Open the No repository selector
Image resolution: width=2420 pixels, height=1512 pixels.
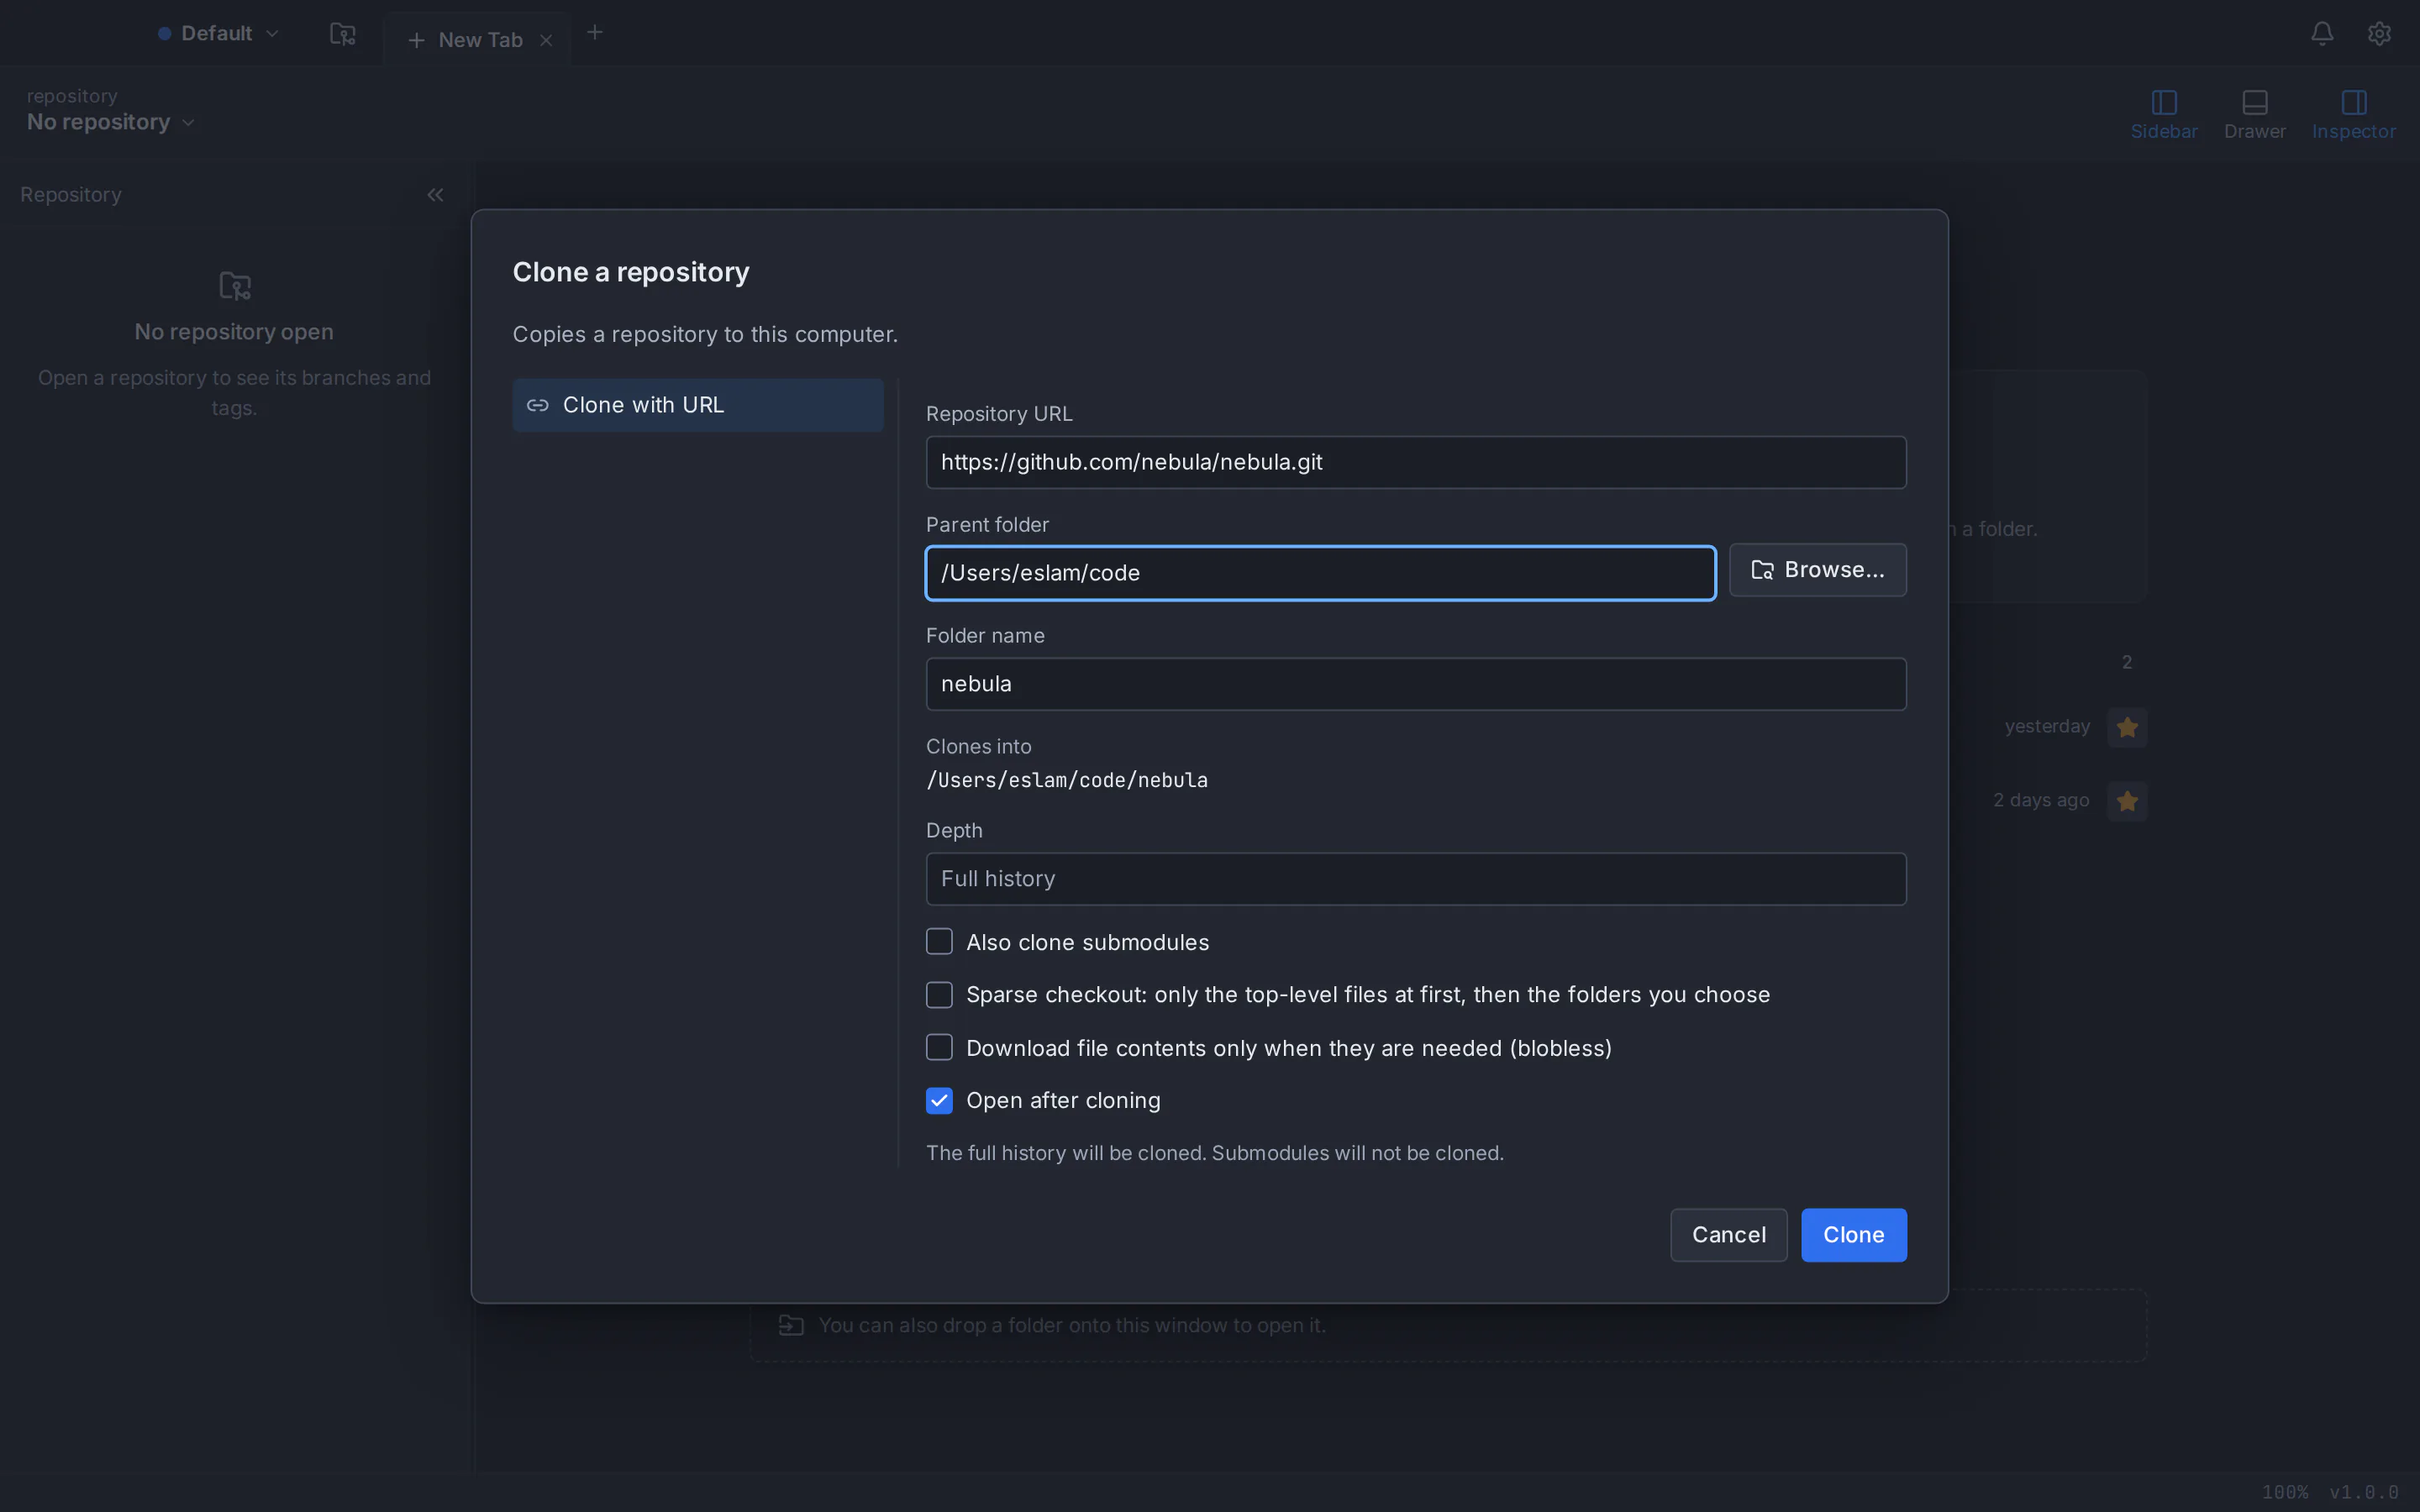click(x=111, y=122)
